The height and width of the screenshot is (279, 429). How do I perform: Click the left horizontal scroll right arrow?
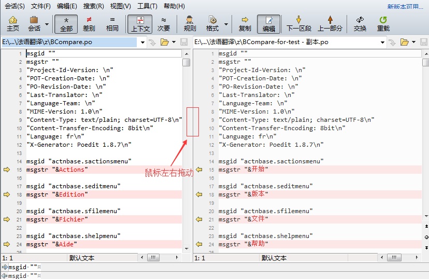coord(177,257)
